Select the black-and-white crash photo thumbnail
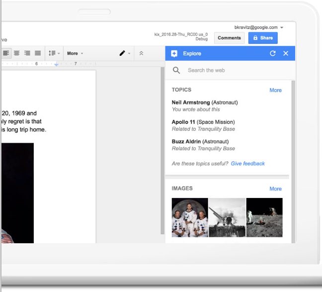Screen dimensions: 322x292 227,217
